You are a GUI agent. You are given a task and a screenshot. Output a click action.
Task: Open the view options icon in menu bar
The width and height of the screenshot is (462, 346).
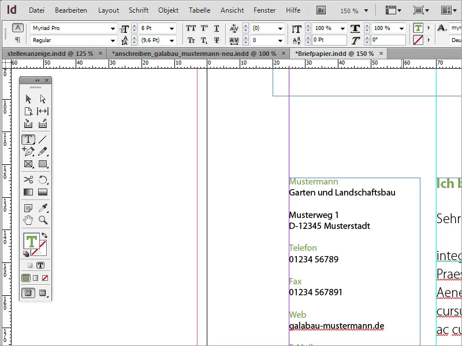pos(393,10)
